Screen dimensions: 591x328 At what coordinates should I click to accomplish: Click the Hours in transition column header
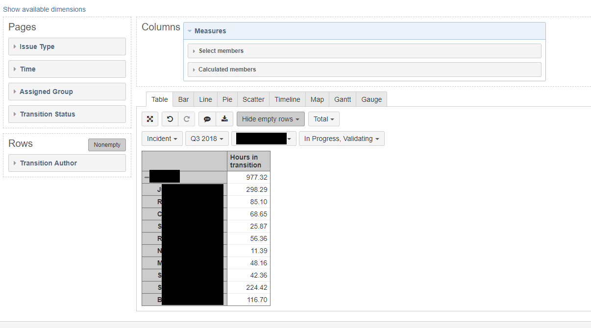248,161
